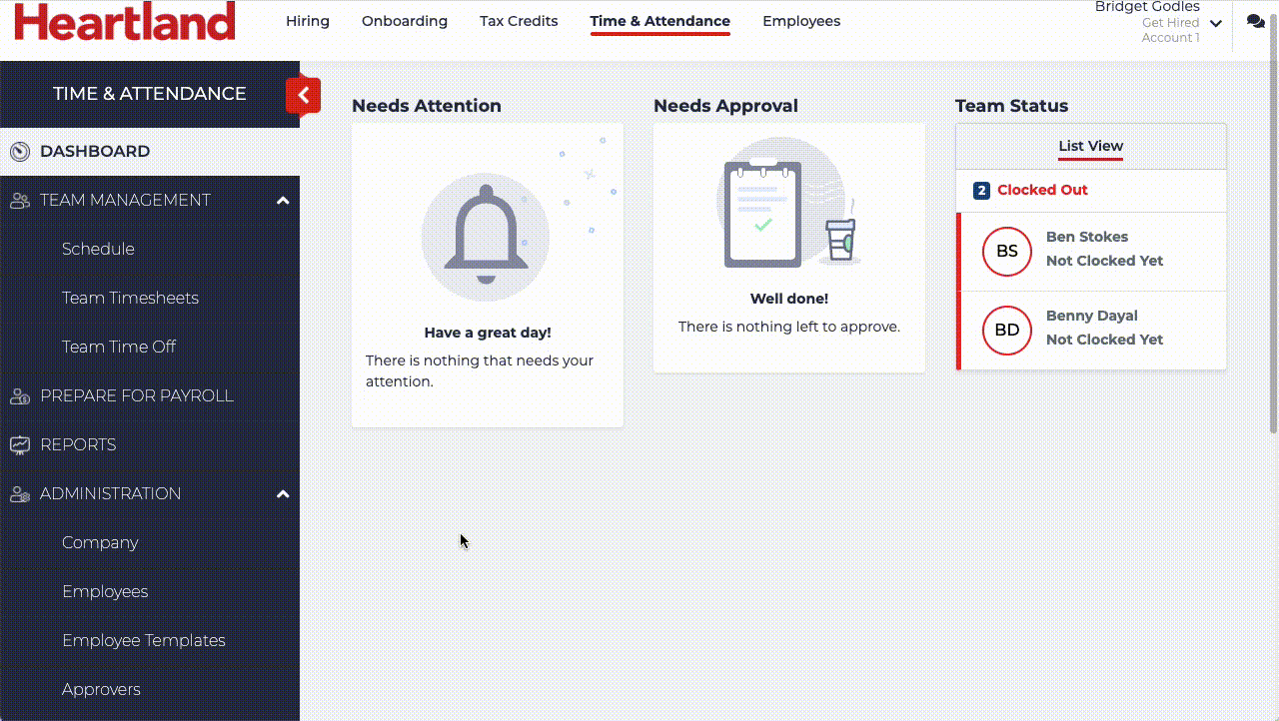Click Ben Stokes BS avatar
The height and width of the screenshot is (721, 1279).
click(1006, 251)
